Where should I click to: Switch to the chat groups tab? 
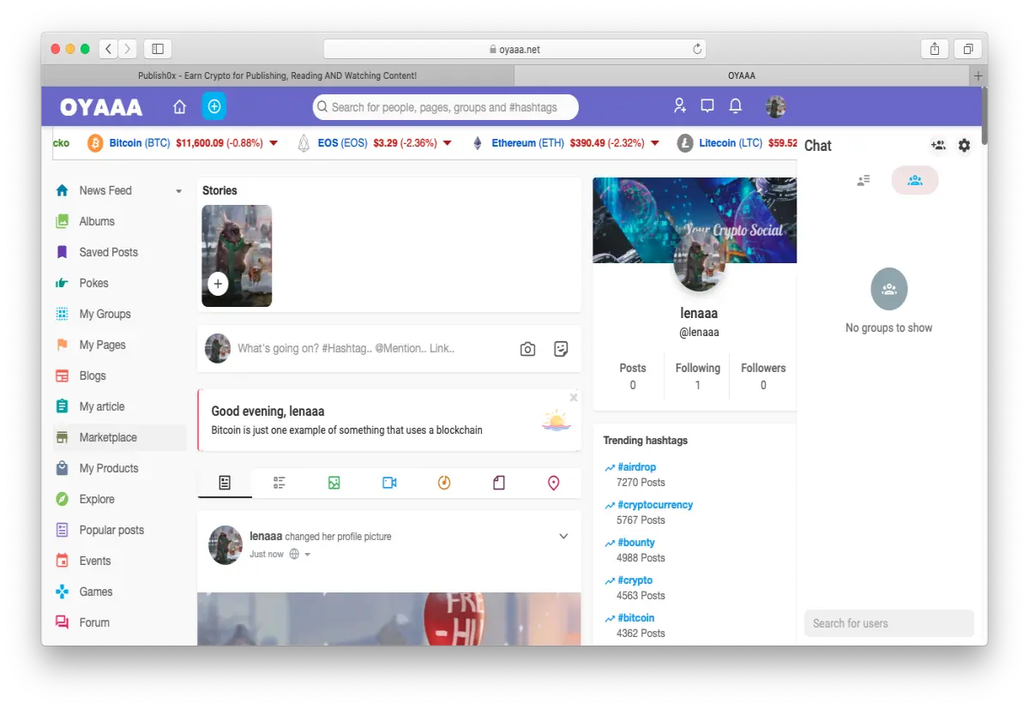(915, 180)
